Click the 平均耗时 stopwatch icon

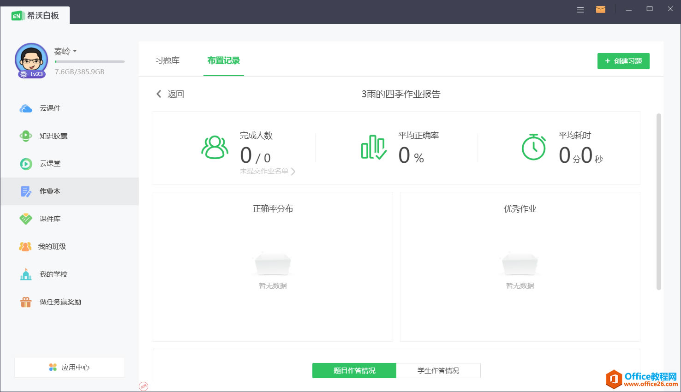pyautogui.click(x=534, y=147)
